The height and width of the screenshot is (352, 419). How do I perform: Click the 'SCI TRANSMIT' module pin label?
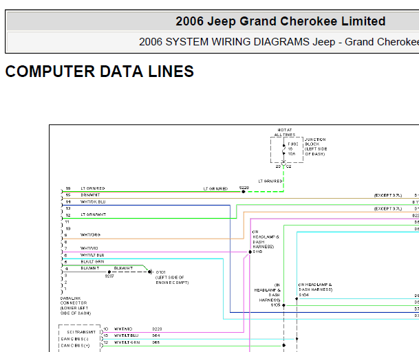pos(81,332)
